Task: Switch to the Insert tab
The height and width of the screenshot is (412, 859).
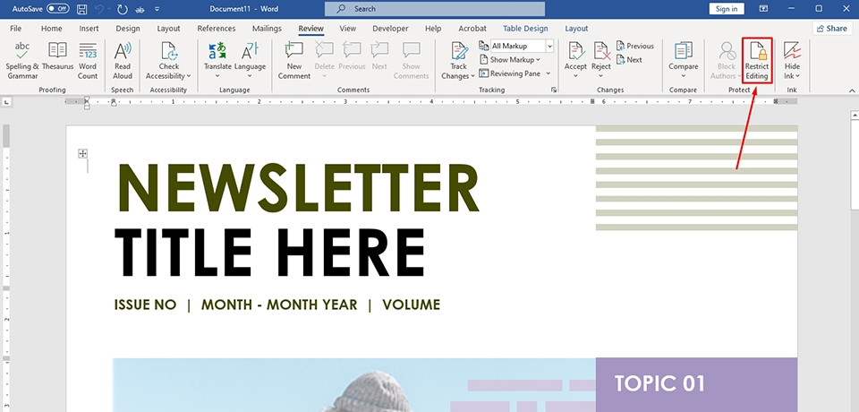Action: tap(89, 29)
